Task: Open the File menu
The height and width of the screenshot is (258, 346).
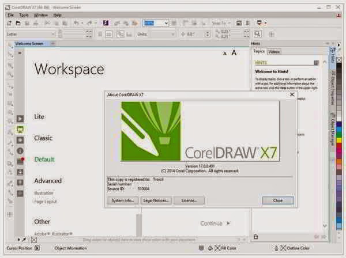Action: (10, 15)
